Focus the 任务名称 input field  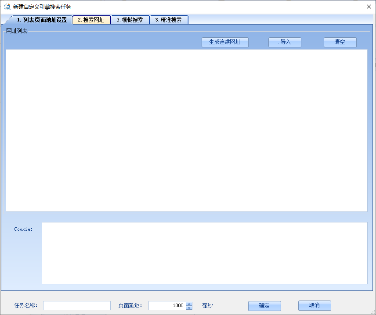77,305
